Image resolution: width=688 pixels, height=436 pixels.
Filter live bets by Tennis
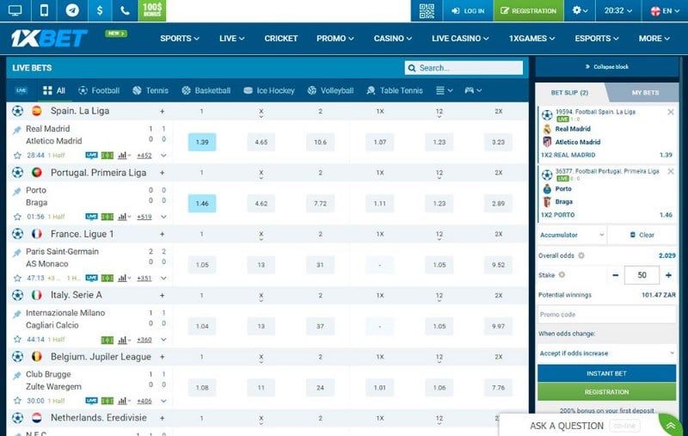(150, 90)
